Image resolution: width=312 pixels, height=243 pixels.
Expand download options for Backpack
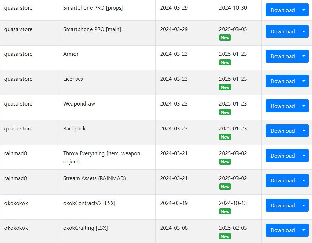click(x=304, y=131)
